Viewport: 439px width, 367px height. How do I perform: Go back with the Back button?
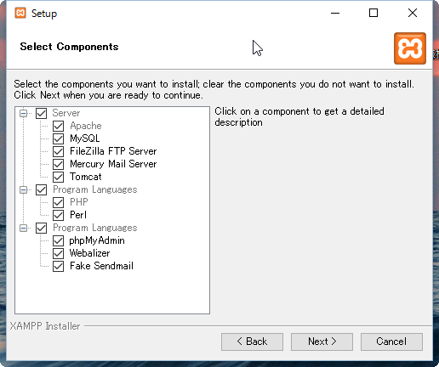[x=252, y=342]
